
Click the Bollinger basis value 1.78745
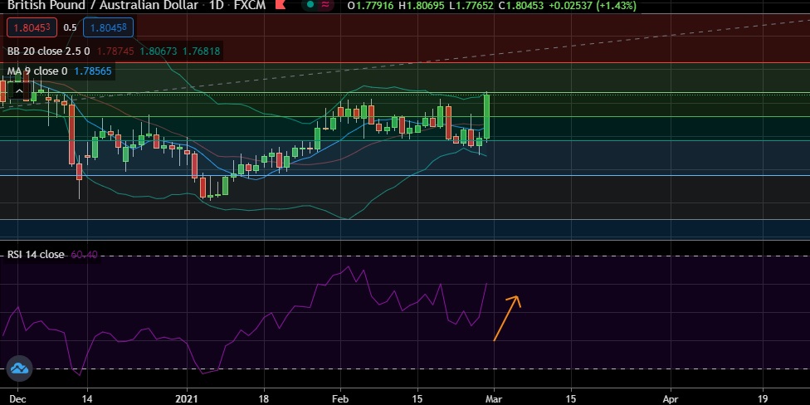click(x=115, y=51)
